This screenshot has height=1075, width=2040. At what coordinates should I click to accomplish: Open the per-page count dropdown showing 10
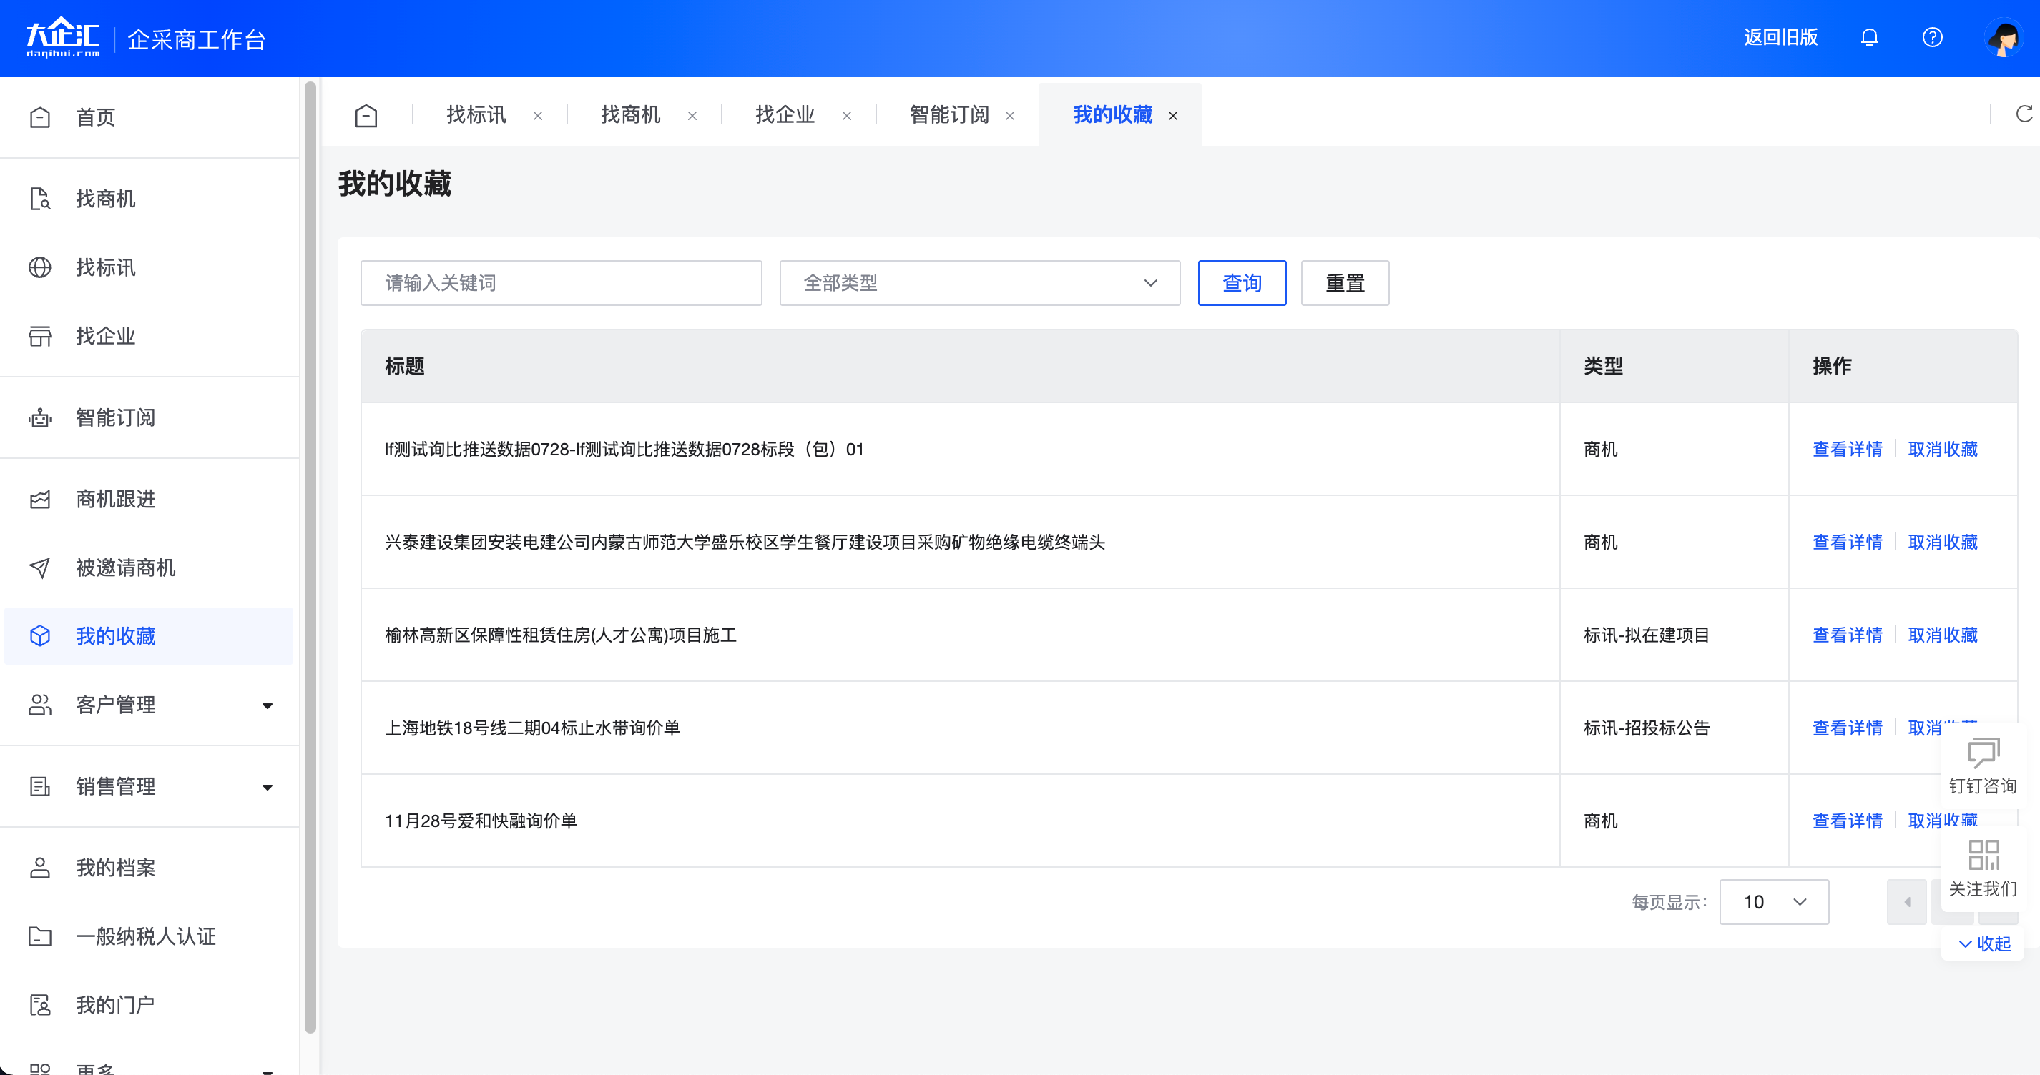coord(1773,901)
